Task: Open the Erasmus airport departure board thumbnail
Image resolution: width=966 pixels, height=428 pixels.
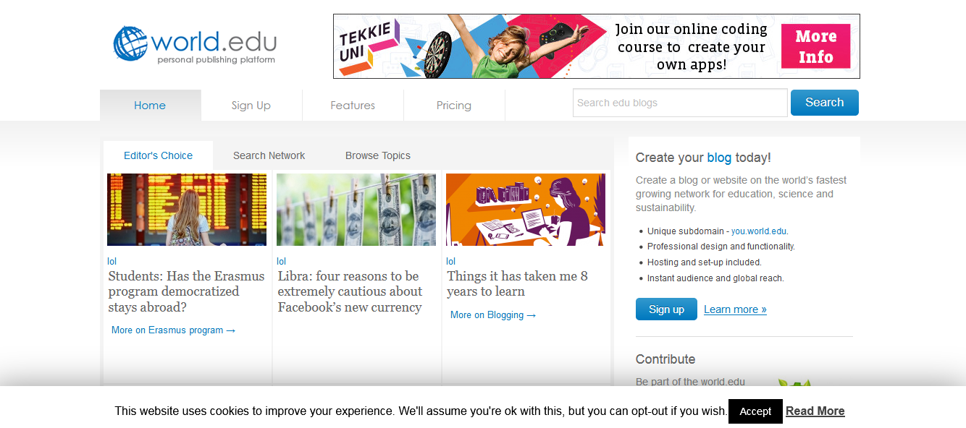Action: pos(187,210)
